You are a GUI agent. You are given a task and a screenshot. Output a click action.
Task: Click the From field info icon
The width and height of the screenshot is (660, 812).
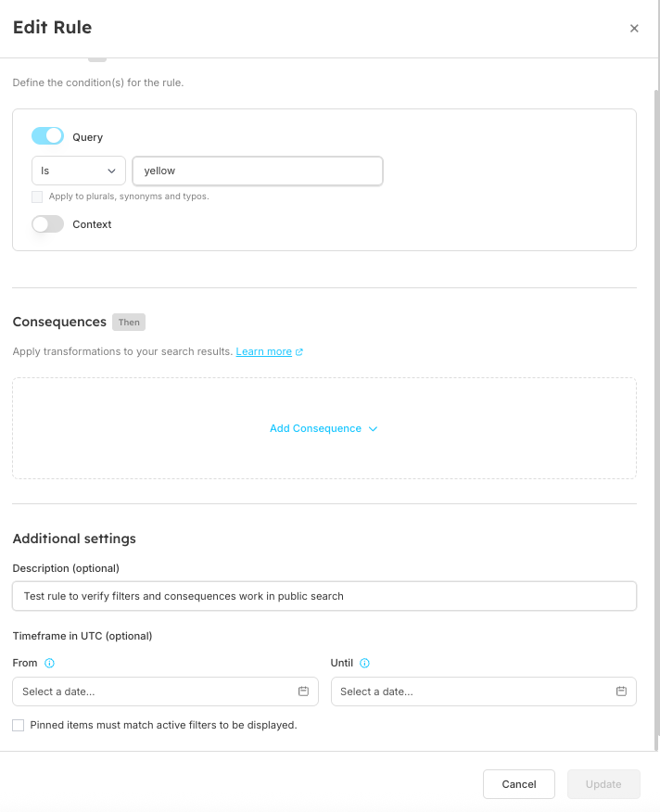tap(50, 664)
